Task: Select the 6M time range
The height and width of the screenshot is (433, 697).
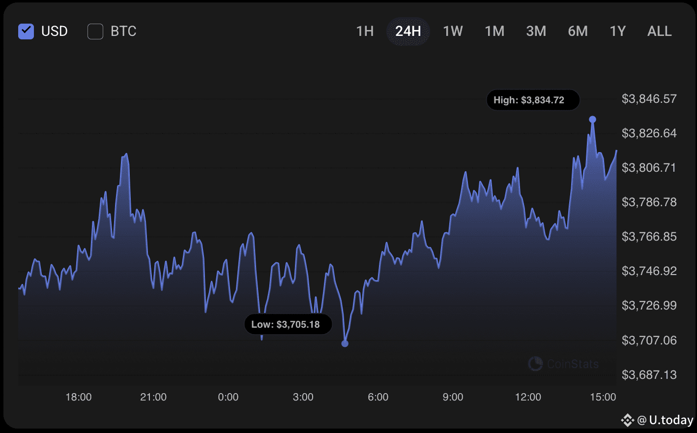Action: coord(578,31)
